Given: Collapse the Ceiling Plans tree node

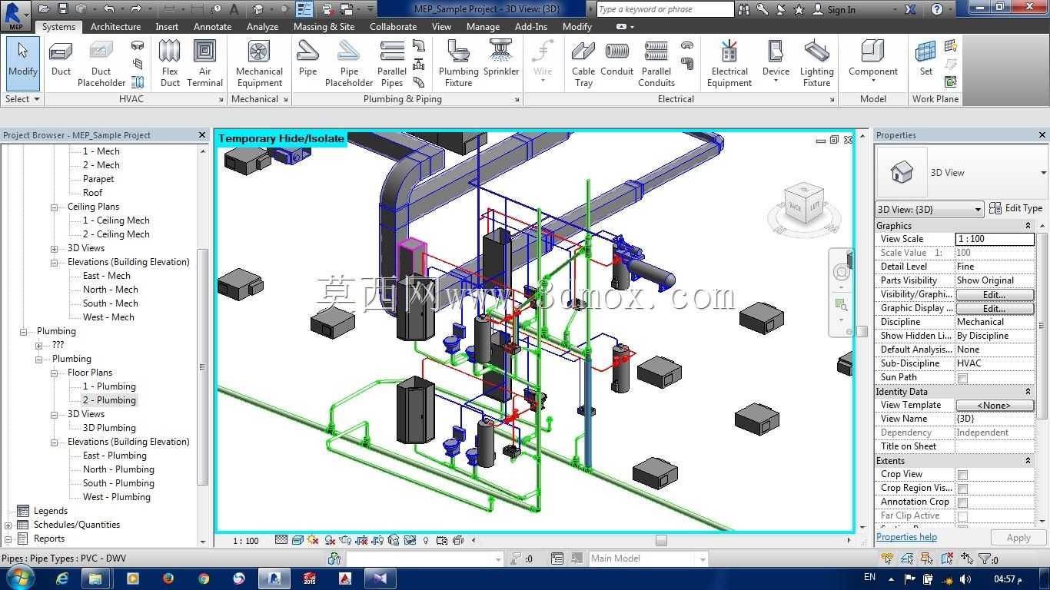Looking at the screenshot, I should click(54, 207).
